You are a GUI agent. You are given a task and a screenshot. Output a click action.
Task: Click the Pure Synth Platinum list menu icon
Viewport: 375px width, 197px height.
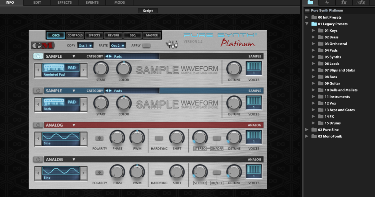307,11
